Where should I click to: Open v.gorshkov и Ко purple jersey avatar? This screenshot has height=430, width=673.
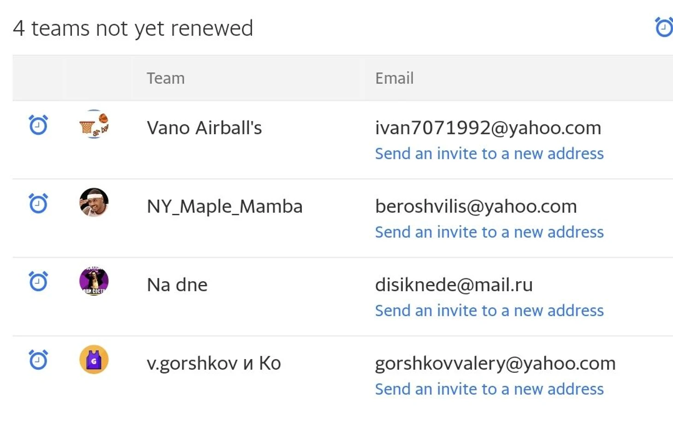[x=94, y=359]
